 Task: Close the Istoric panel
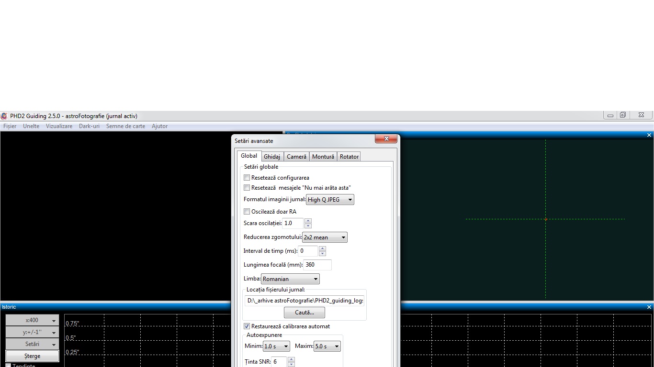click(x=649, y=307)
